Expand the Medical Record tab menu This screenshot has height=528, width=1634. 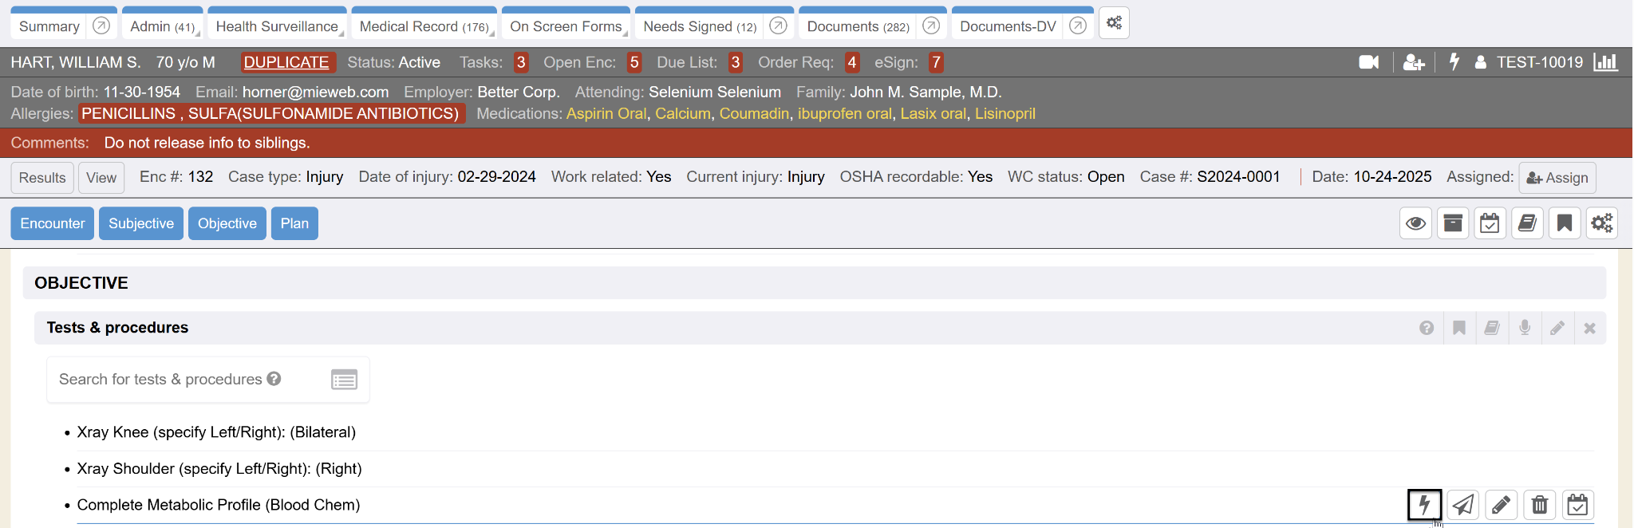coord(424,26)
